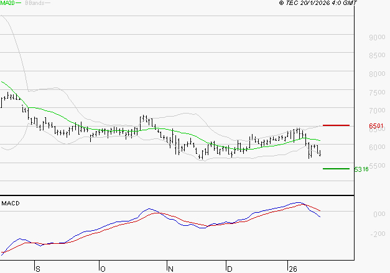Click the MACD panel title
The height and width of the screenshot is (273, 390).
[x=11, y=204]
